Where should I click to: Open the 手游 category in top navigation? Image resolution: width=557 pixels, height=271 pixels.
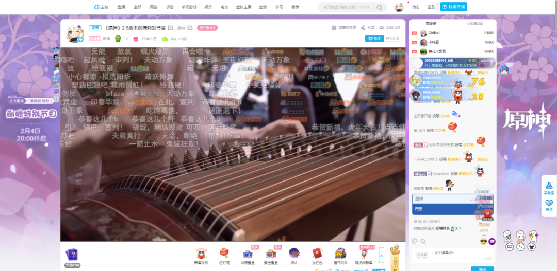click(x=170, y=7)
